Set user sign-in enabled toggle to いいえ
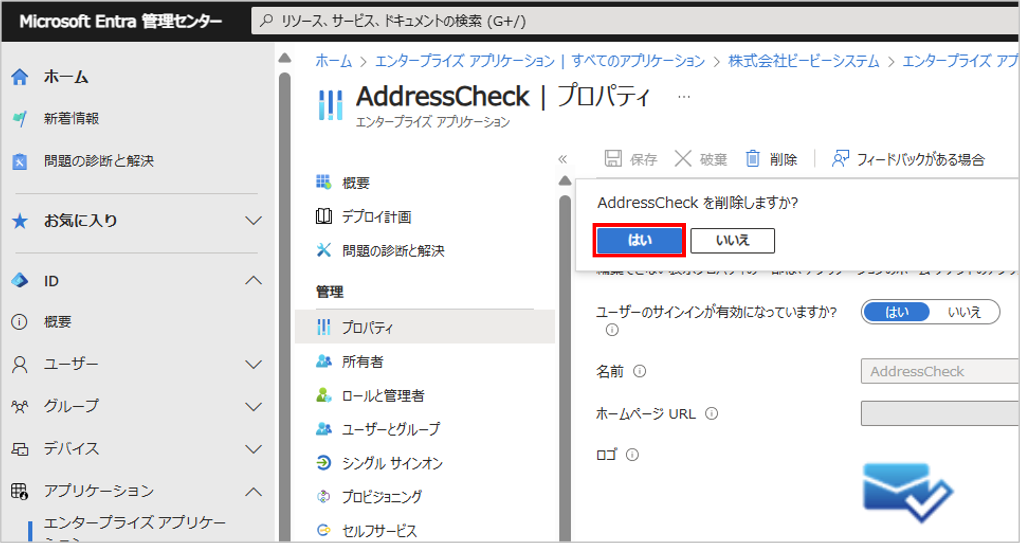Viewport: 1020px width, 543px height. (x=964, y=312)
